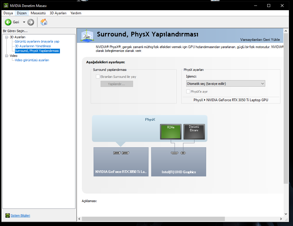This screenshot has height=226, width=293.
Task: Click the Intel port icon under Dizüstü Ekranı
Action: [x=183, y=153]
